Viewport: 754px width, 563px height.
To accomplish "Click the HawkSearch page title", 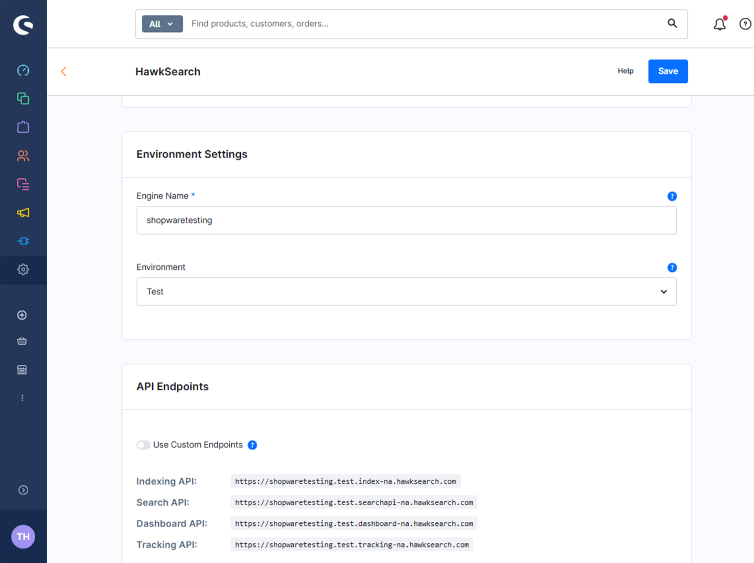I will (x=168, y=72).
